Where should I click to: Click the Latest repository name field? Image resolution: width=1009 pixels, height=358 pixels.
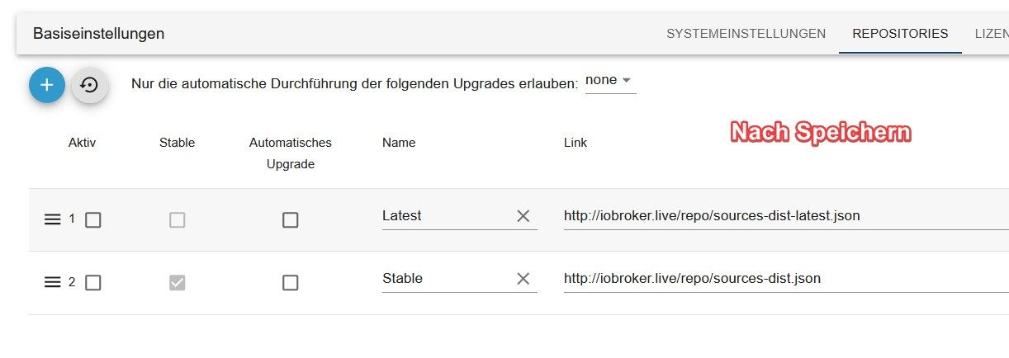[x=446, y=216]
